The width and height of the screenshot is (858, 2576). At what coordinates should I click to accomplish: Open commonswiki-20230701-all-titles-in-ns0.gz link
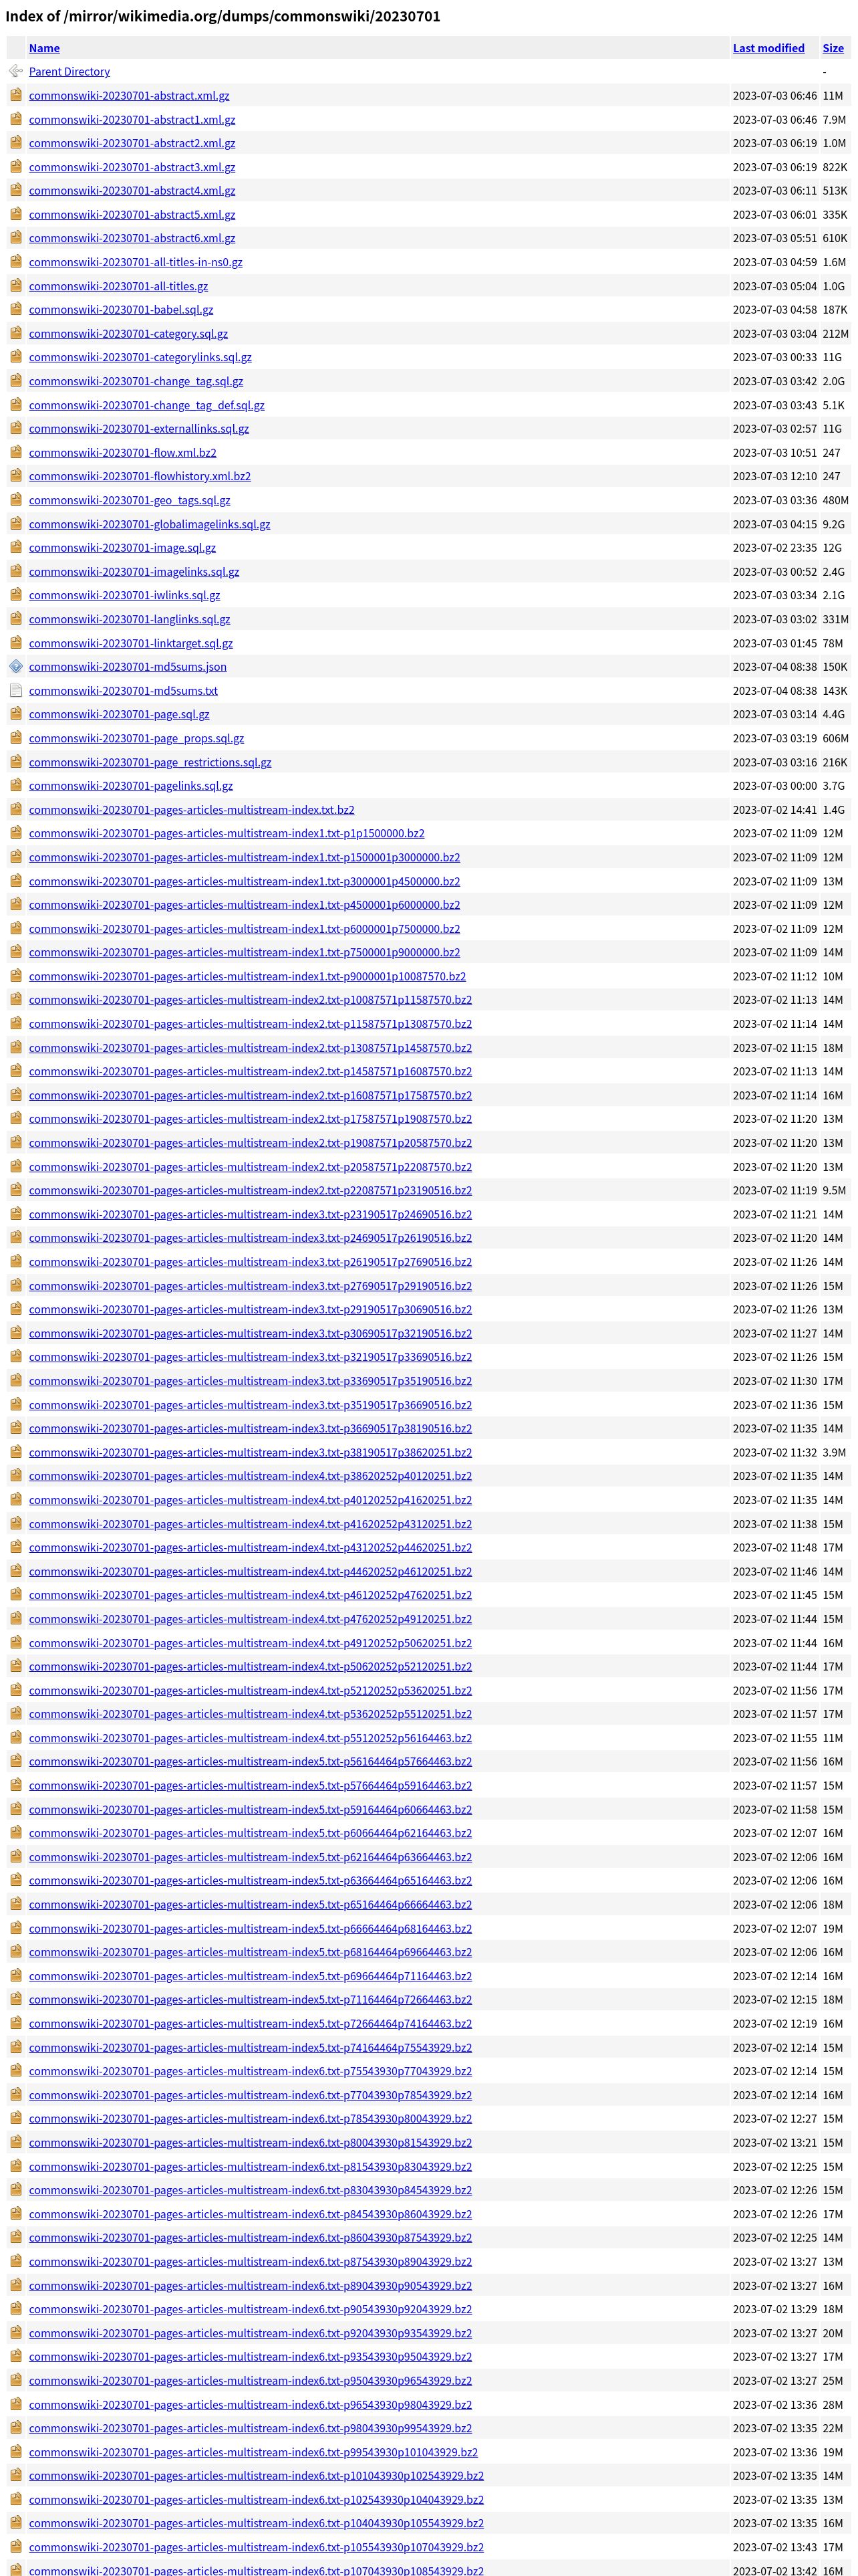point(136,262)
